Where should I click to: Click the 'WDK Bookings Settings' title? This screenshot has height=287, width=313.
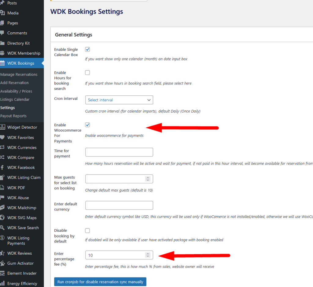[87, 12]
